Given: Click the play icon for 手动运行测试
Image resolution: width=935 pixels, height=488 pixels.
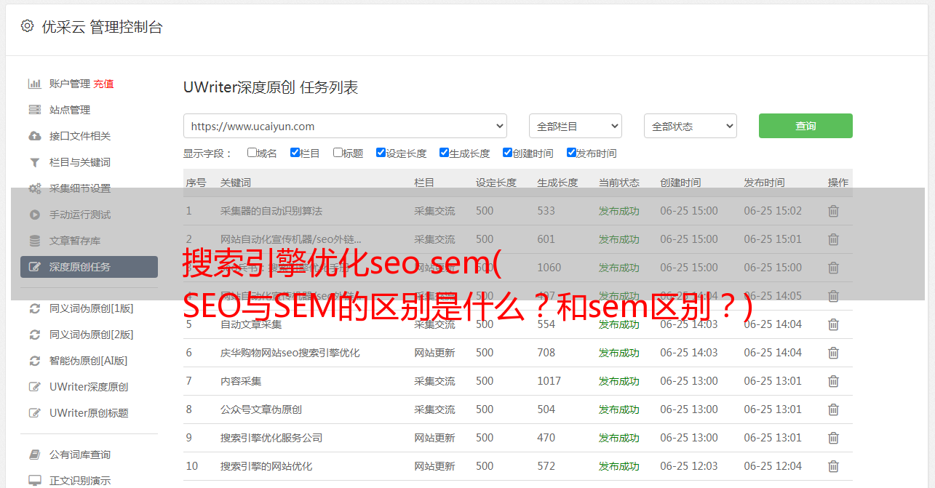Looking at the screenshot, I should tap(34, 215).
